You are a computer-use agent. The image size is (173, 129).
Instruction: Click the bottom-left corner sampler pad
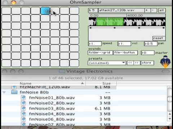point(6,63)
